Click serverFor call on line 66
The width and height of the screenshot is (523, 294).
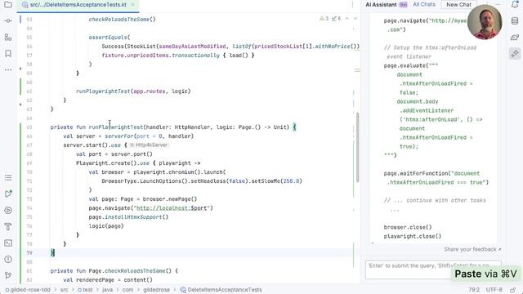tap(119, 136)
